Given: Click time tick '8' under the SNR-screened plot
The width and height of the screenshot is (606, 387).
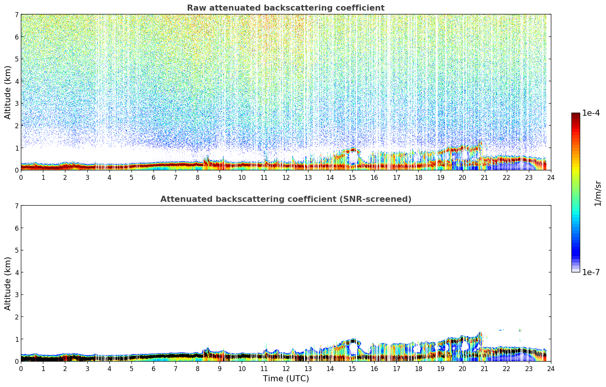Looking at the screenshot, I should [x=198, y=368].
